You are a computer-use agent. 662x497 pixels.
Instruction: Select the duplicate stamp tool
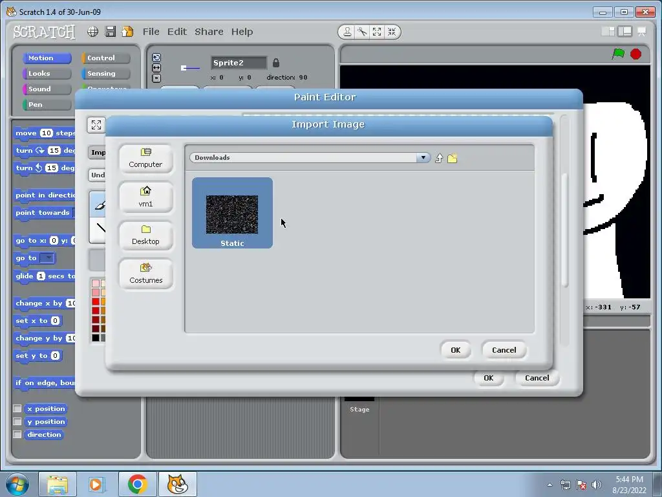347,32
